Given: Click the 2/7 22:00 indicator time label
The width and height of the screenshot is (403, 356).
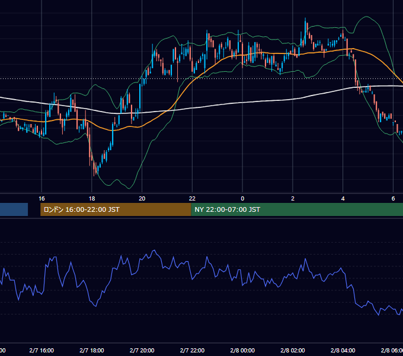Looking at the screenshot, I should coord(192,350).
